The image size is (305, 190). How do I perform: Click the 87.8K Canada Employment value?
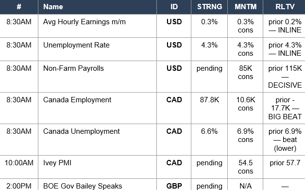point(209,100)
